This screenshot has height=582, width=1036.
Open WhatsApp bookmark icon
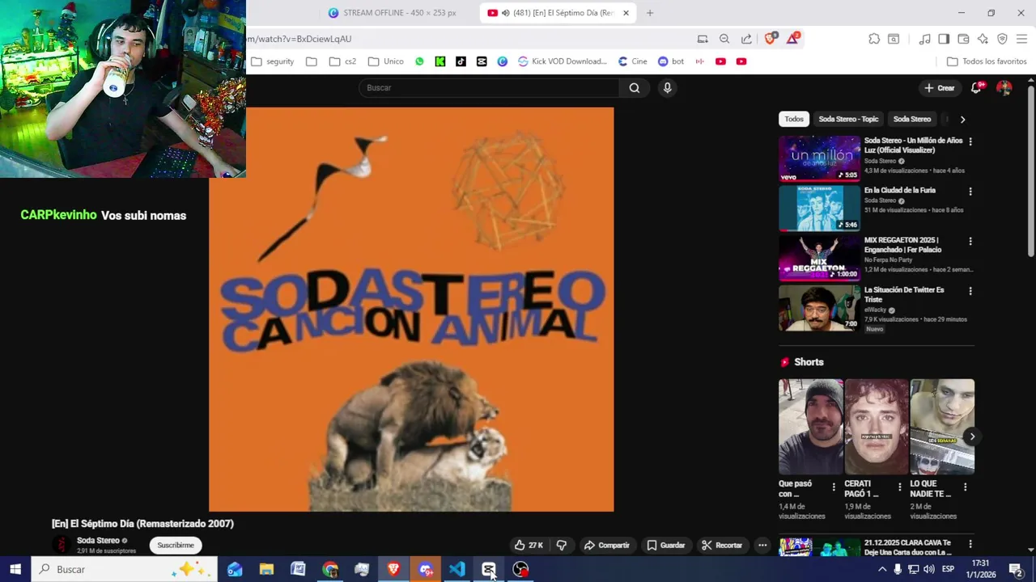tap(419, 61)
